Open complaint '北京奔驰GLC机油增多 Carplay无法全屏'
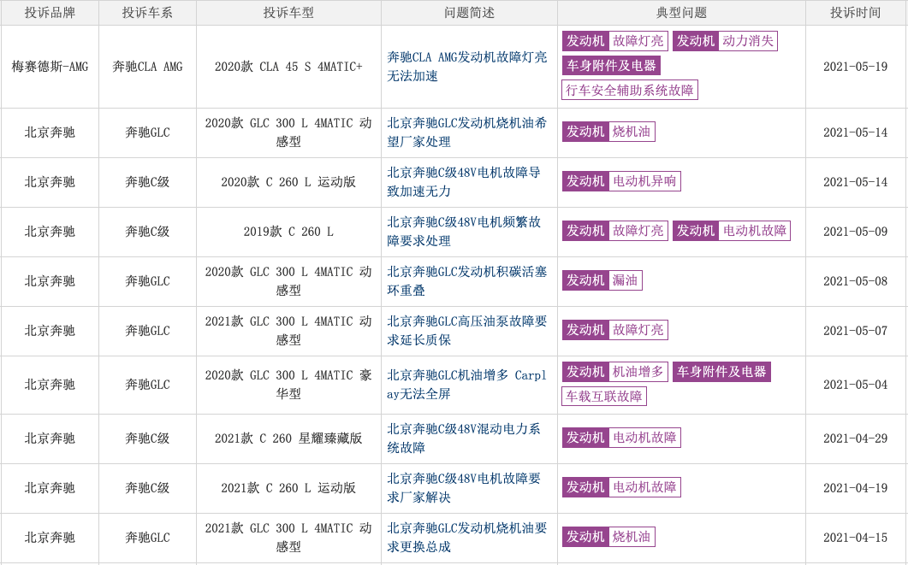The height and width of the screenshot is (565, 908). (466, 385)
